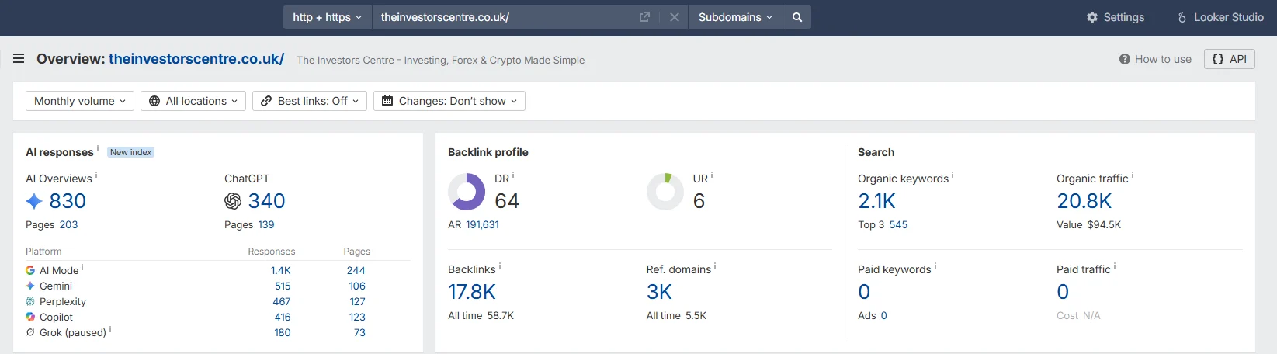Click the ChatGPT logo icon
Screen dimensions: 1277x354
233,201
